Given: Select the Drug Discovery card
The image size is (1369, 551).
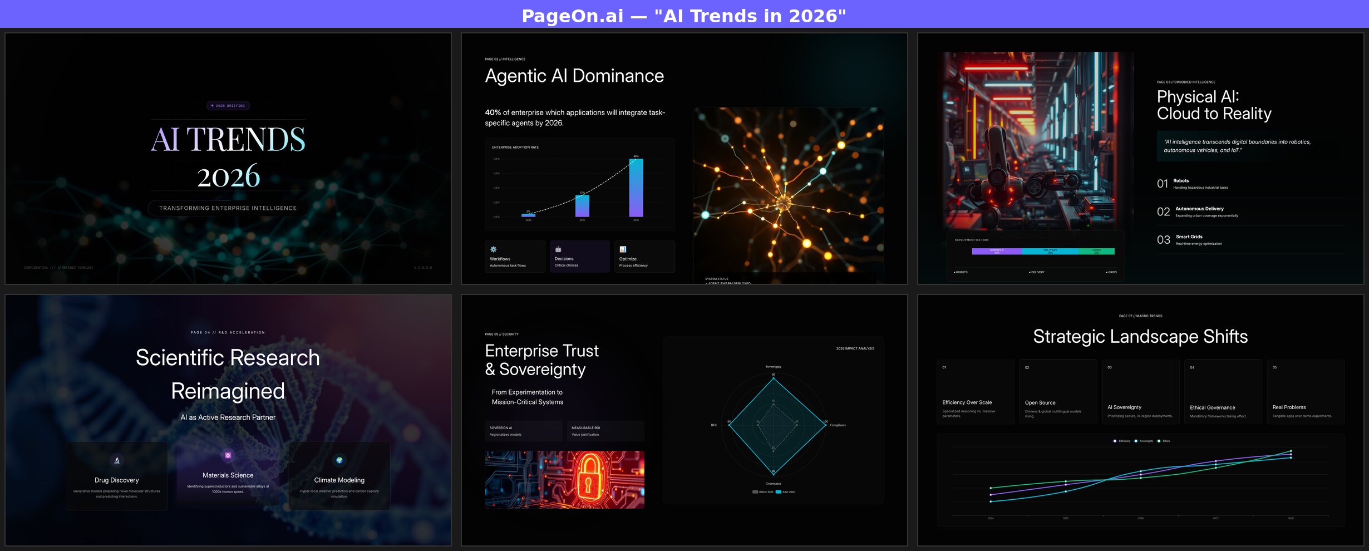Looking at the screenshot, I should pos(117,476).
